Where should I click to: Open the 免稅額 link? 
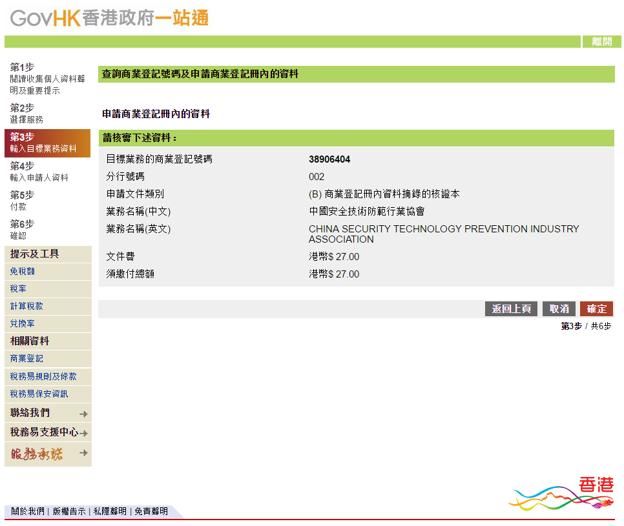pos(22,271)
